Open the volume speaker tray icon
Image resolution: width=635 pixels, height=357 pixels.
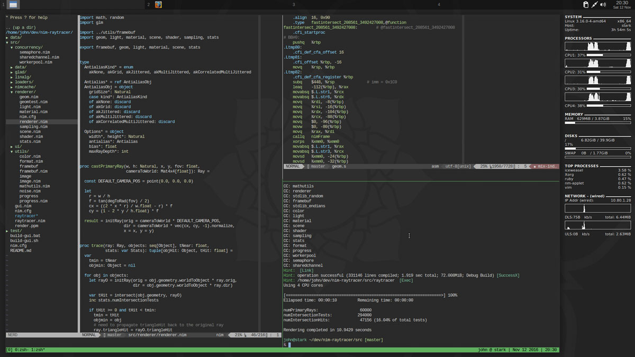tap(603, 4)
